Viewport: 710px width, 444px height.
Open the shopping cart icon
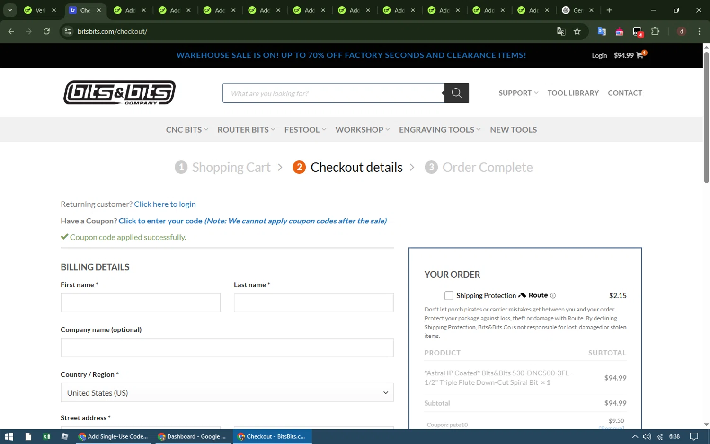[x=641, y=55]
